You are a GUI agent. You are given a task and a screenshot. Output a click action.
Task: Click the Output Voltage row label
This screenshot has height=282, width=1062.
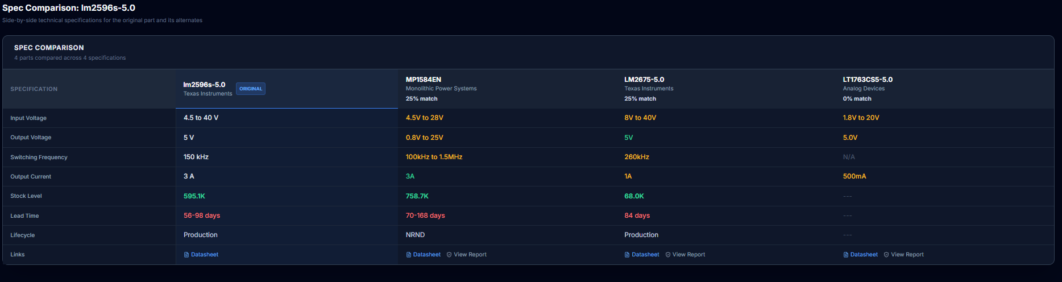click(x=31, y=138)
